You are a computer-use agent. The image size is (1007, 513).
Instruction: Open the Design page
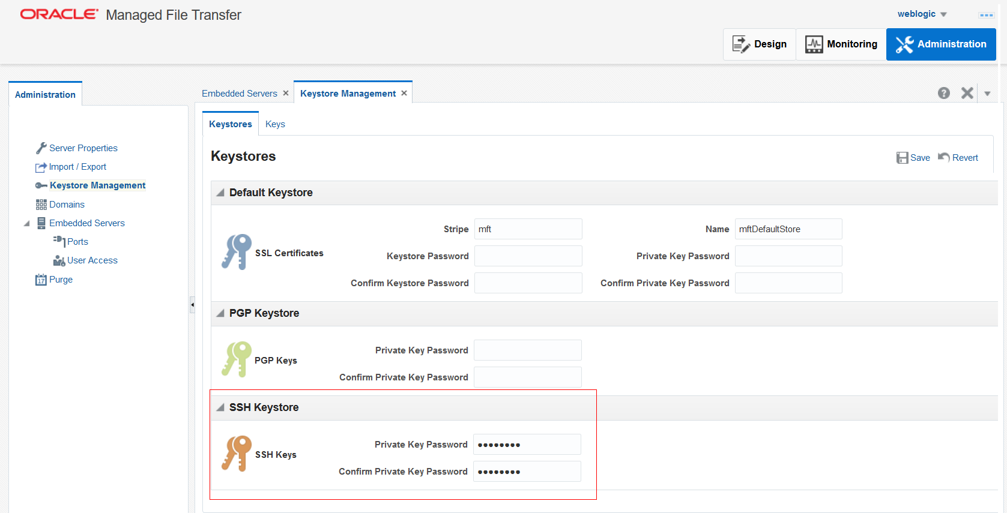click(759, 44)
